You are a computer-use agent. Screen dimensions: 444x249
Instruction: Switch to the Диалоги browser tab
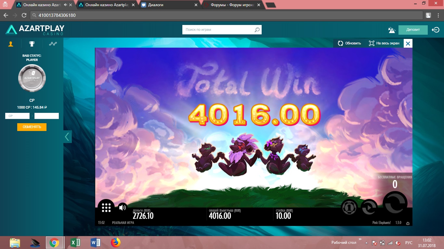[169, 5]
